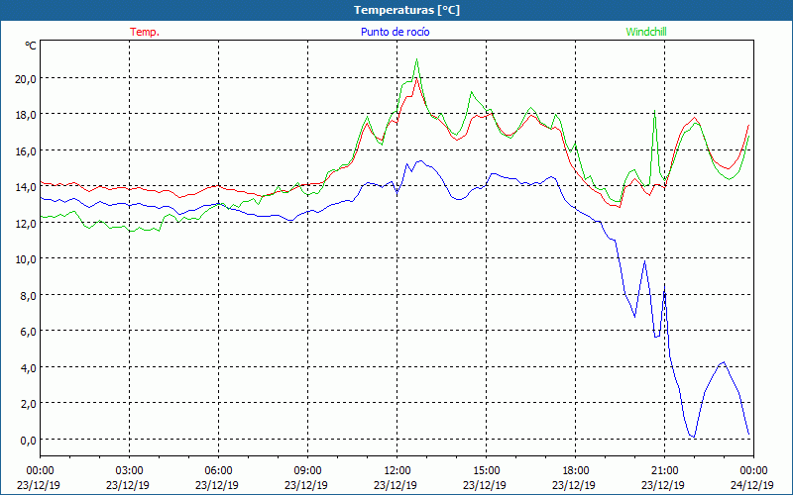Click the '21:00' time label
793x495 pixels.
coord(664,471)
